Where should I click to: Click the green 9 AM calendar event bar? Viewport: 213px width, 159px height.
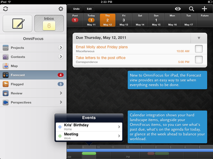[x=89, y=153]
